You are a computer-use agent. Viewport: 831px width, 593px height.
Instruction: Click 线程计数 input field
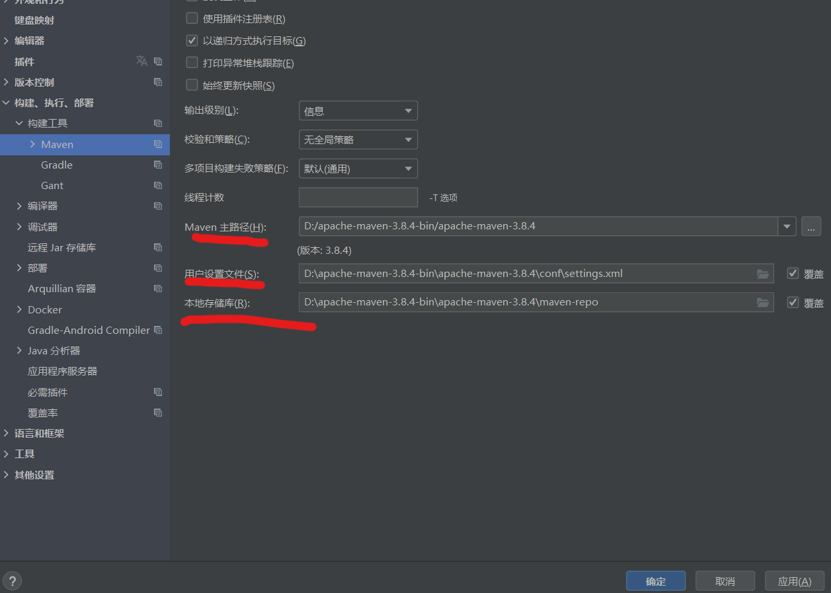click(358, 197)
